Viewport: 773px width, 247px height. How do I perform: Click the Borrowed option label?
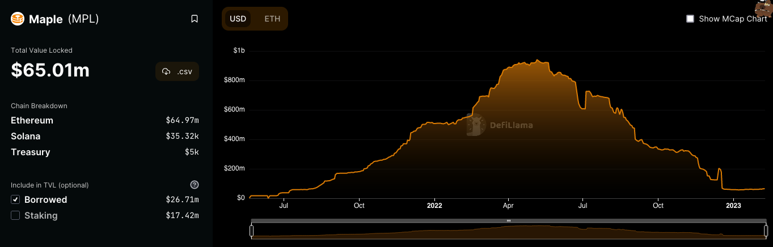[45, 199]
